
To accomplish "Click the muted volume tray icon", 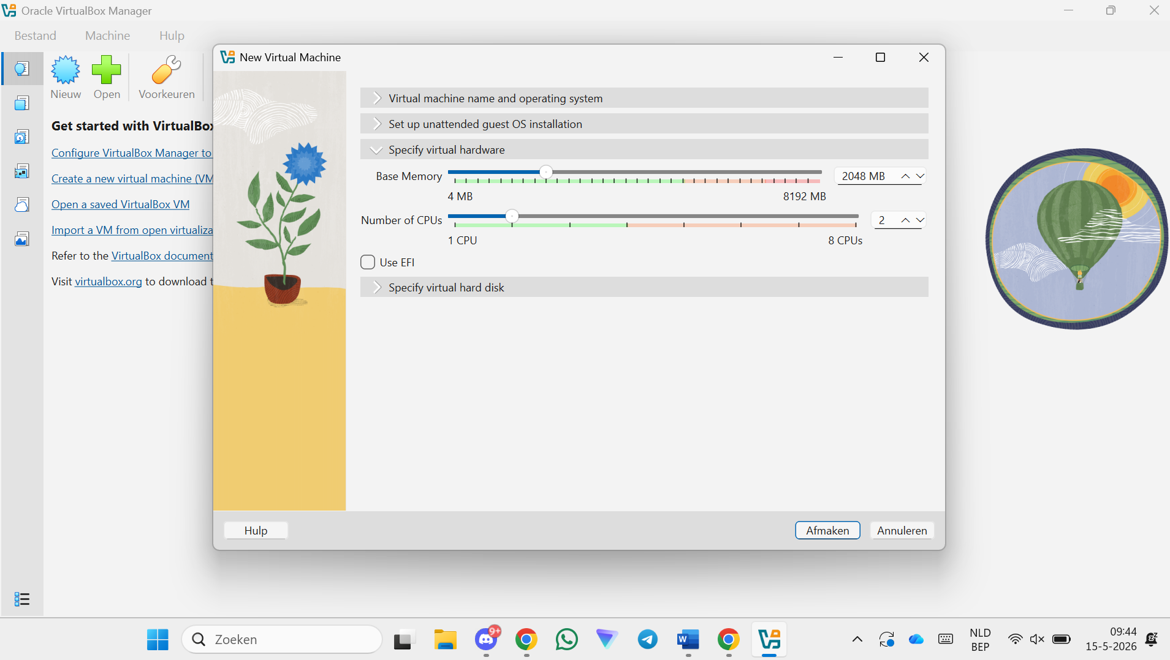I will (1037, 639).
